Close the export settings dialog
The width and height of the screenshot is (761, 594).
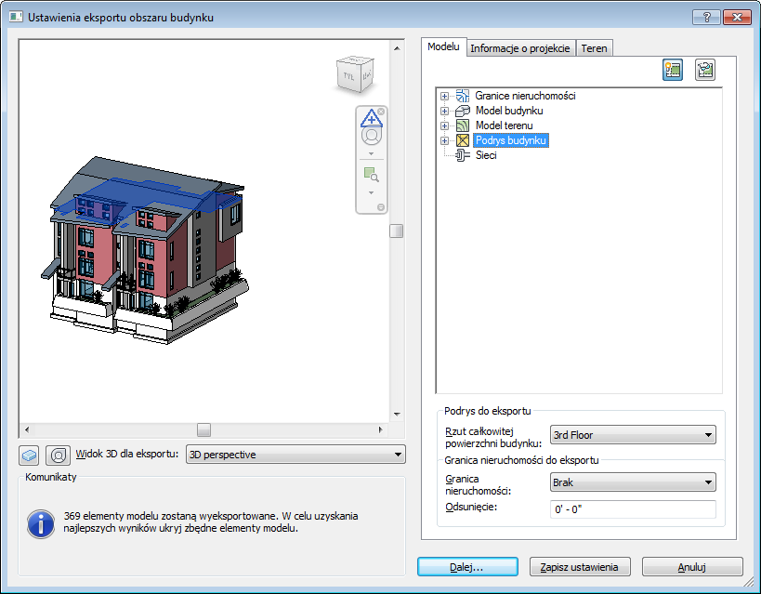click(737, 18)
